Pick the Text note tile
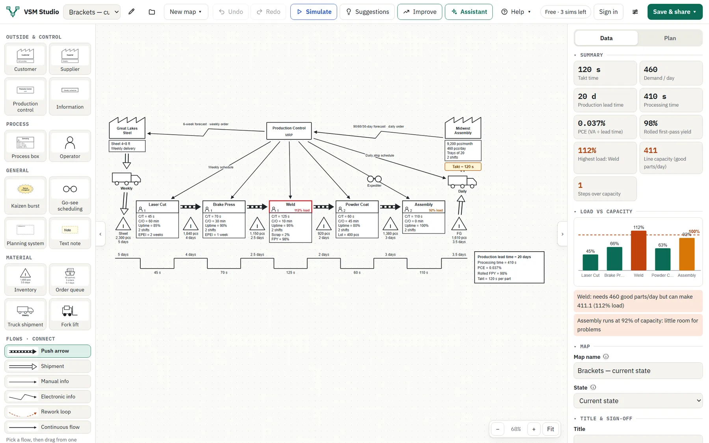 tap(70, 233)
